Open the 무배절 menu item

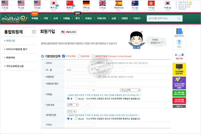(x=34, y=18)
